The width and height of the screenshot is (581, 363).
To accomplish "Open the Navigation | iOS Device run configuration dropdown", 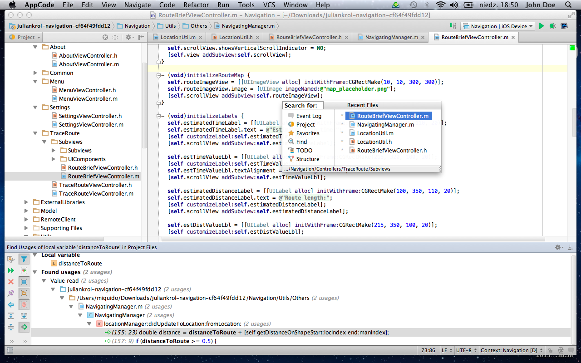I will [498, 26].
